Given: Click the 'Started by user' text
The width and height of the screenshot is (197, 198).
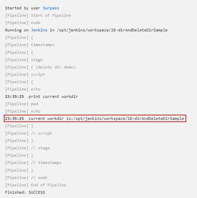Looking at the screenshot, I should pyautogui.click(x=22, y=8).
